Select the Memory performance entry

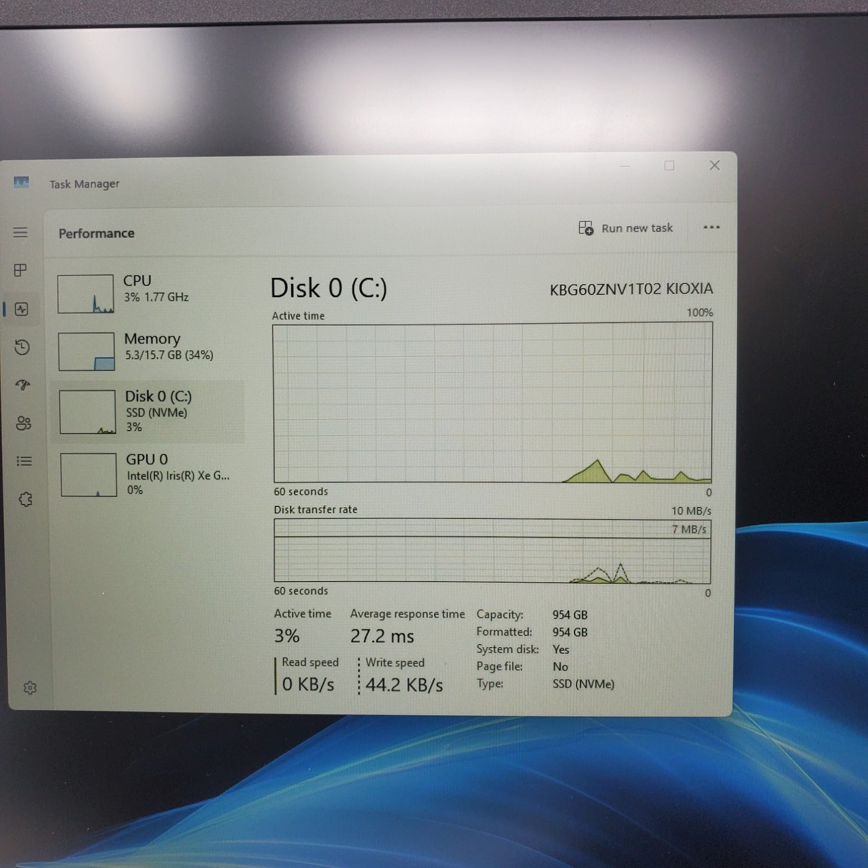(148, 351)
